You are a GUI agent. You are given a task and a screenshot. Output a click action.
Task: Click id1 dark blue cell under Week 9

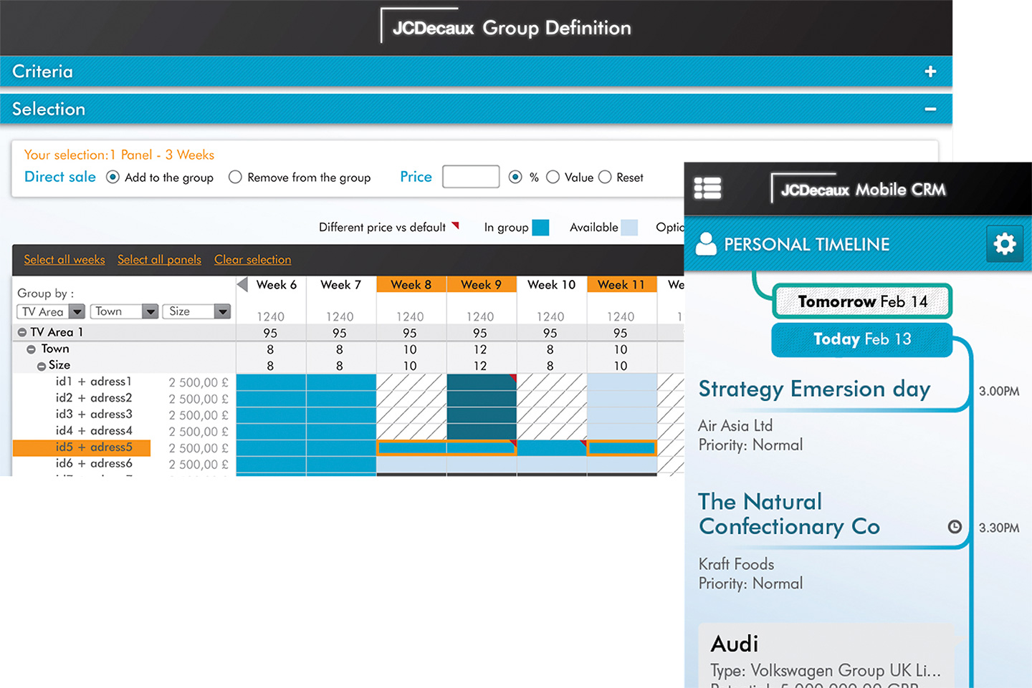(x=482, y=382)
